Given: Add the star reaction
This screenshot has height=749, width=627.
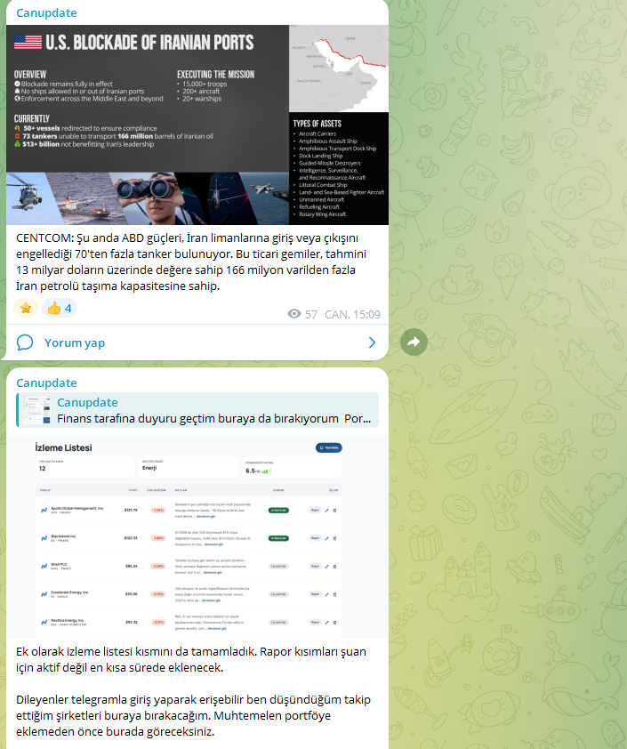Looking at the screenshot, I should (26, 308).
